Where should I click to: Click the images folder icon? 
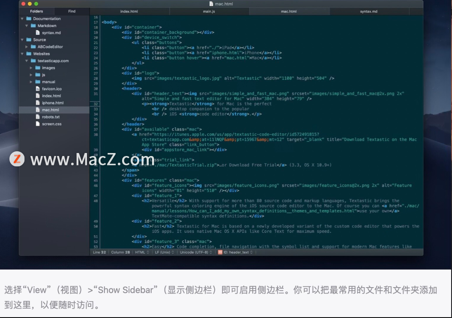pyautogui.click(x=38, y=68)
